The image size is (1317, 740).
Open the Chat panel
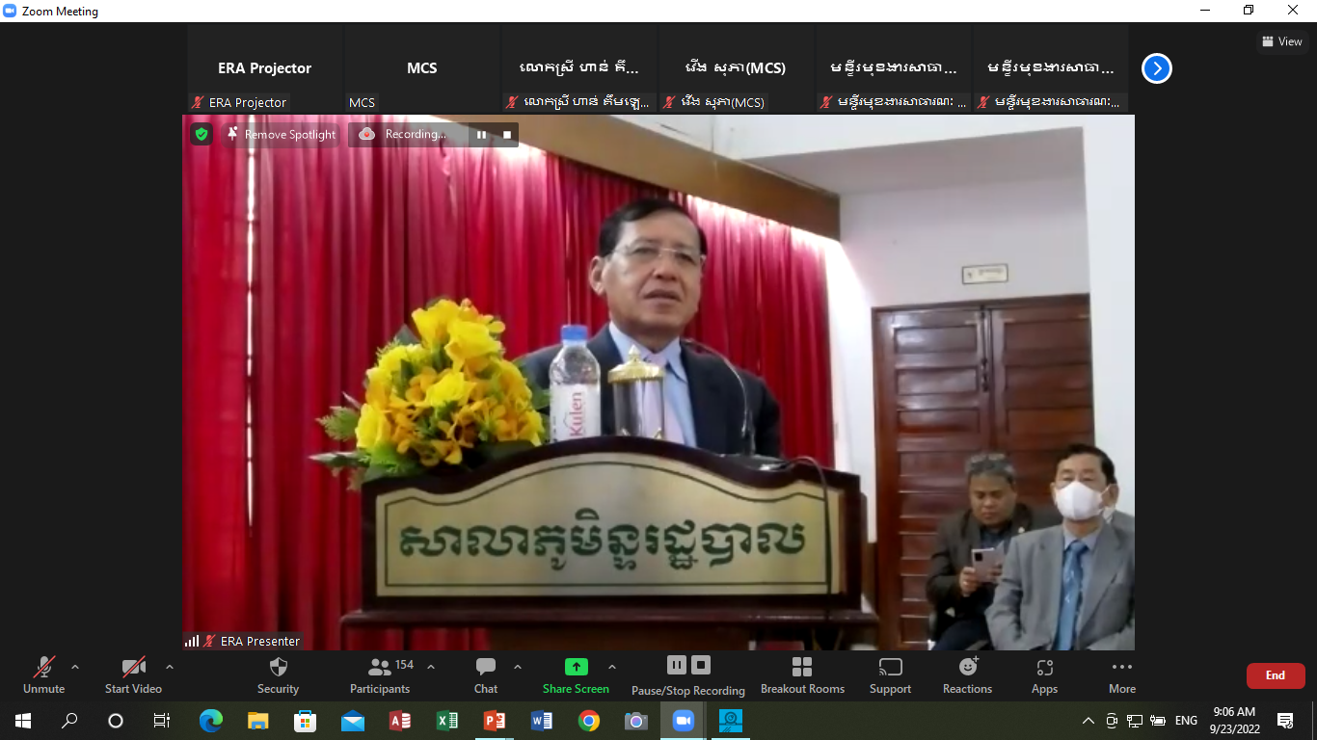(x=486, y=667)
